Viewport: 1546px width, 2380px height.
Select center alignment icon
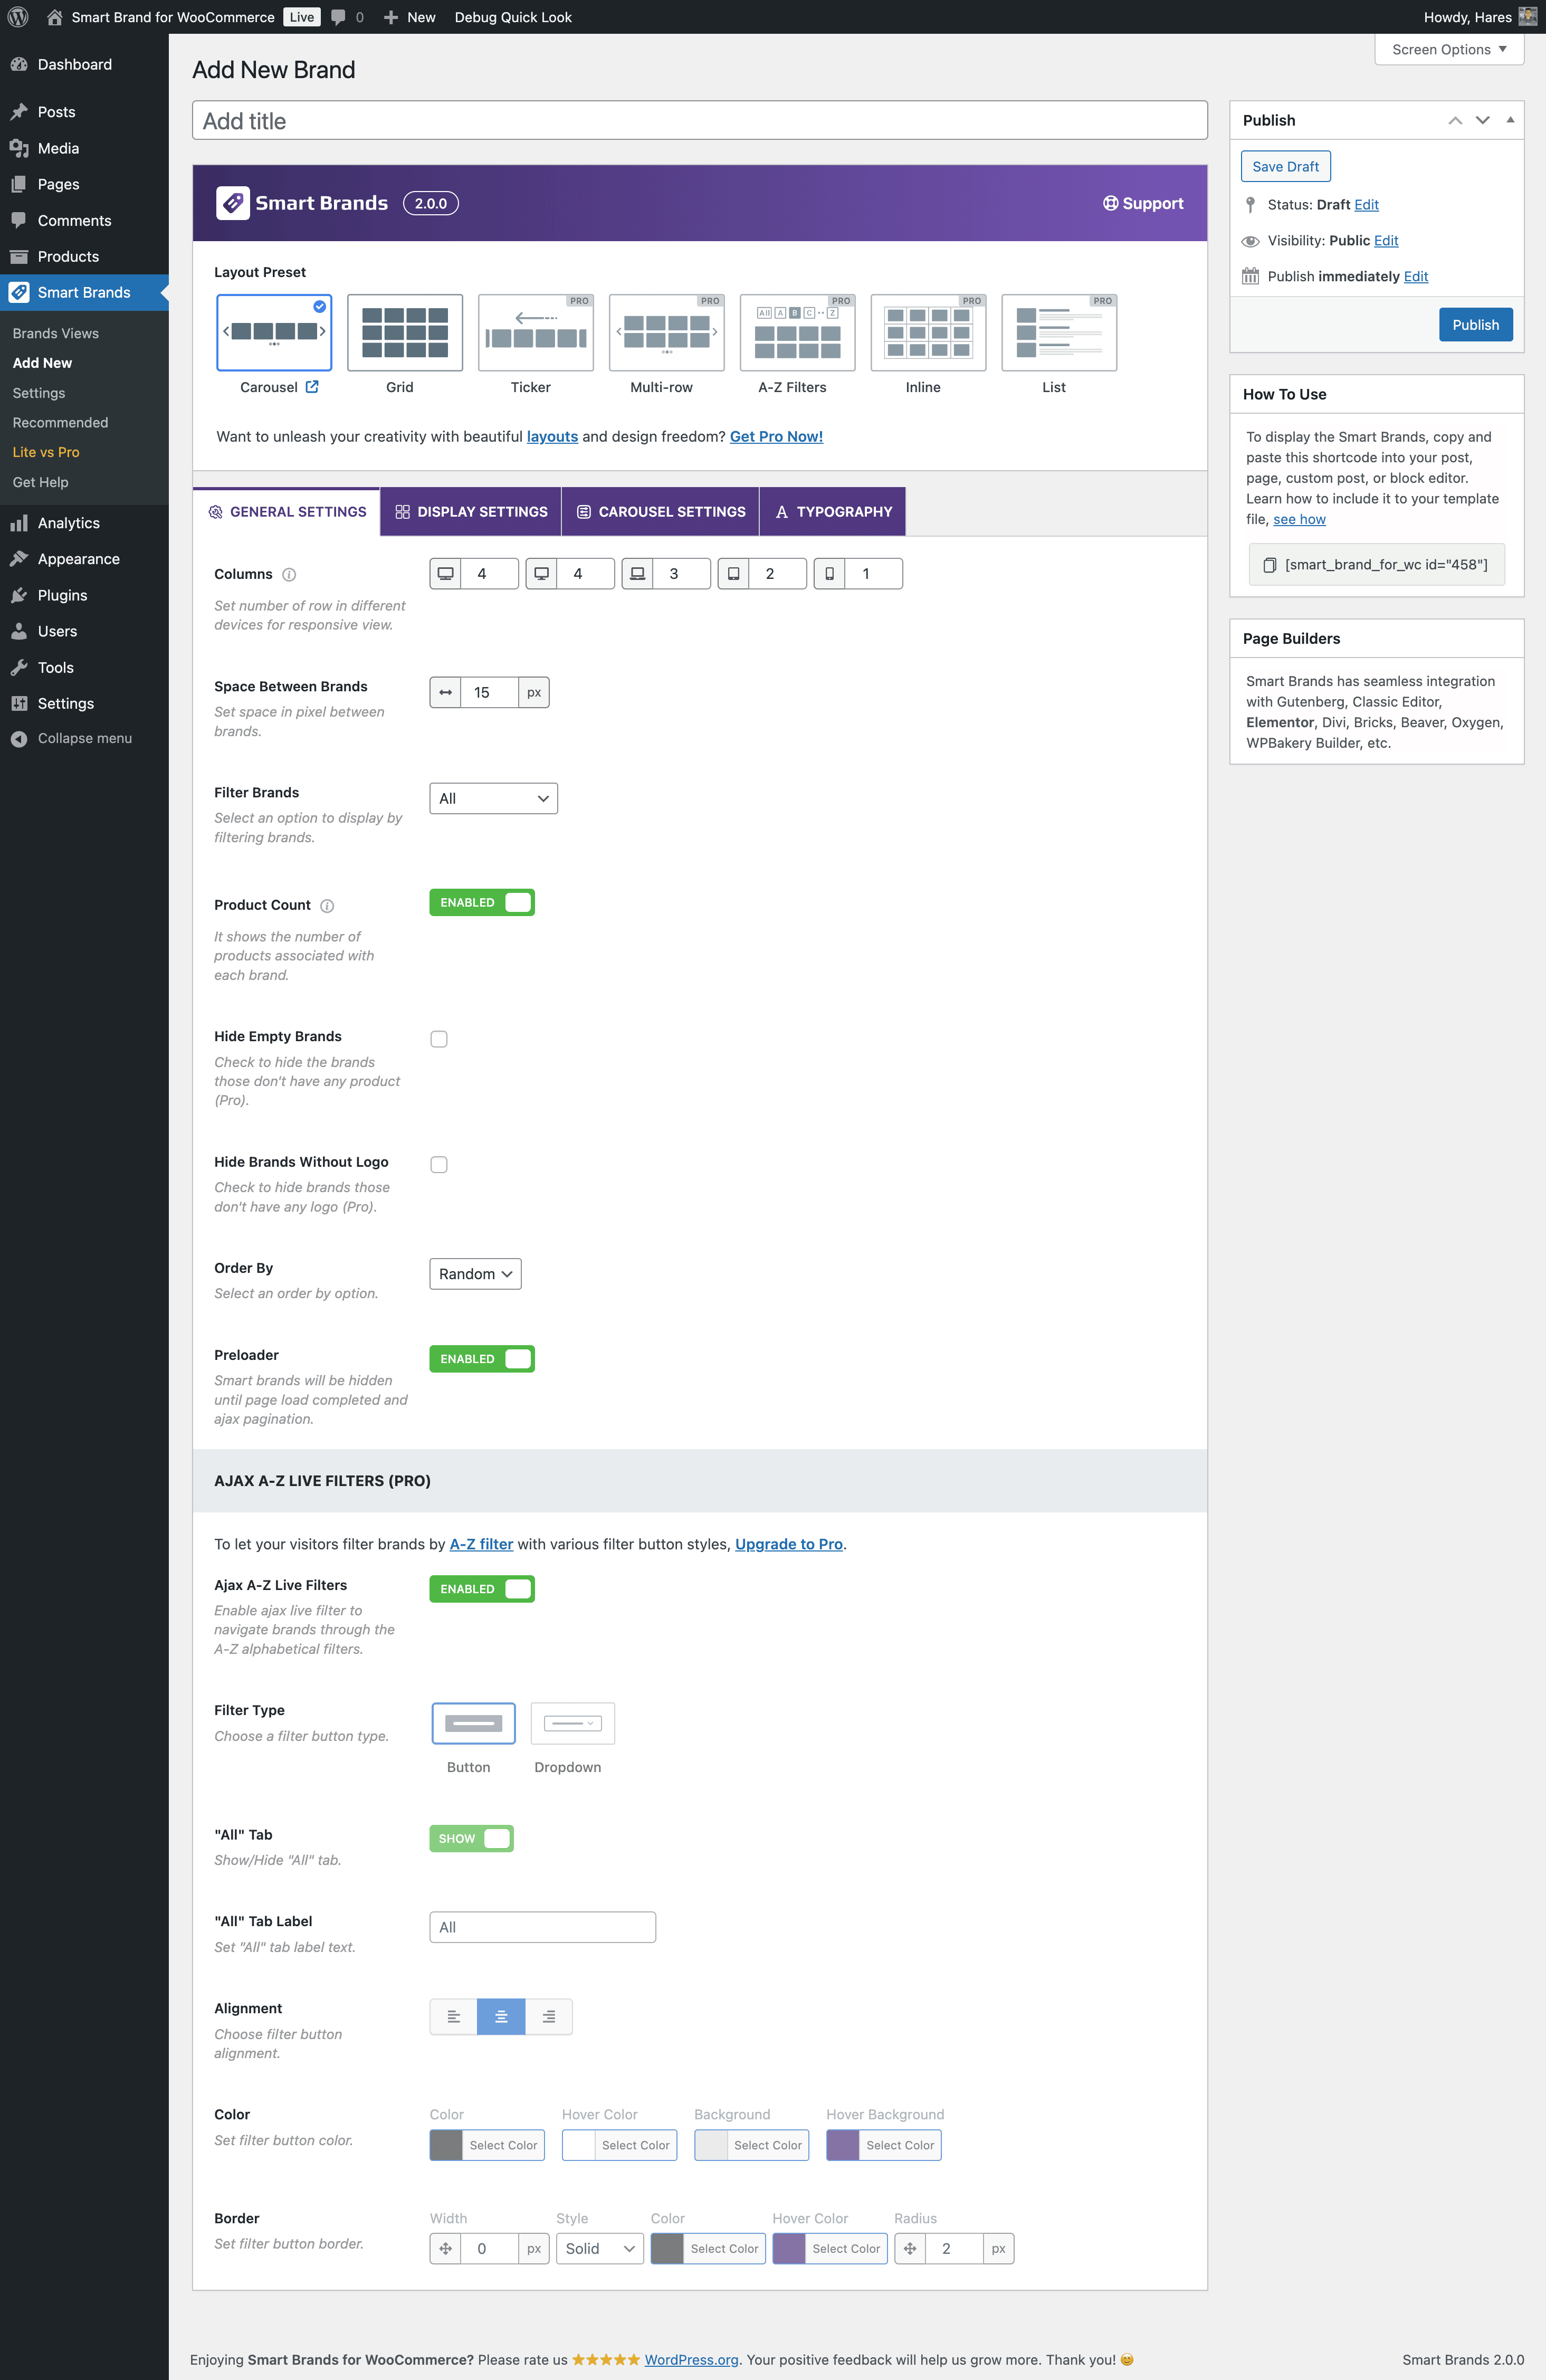pos(501,2017)
